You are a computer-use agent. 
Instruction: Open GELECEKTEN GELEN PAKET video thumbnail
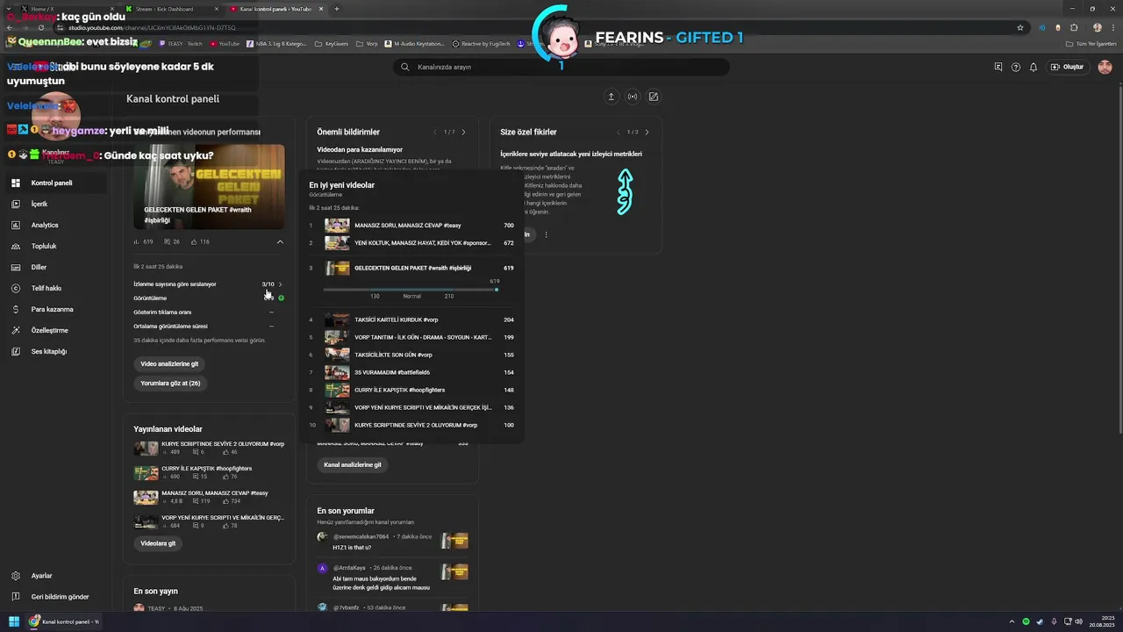[209, 186]
